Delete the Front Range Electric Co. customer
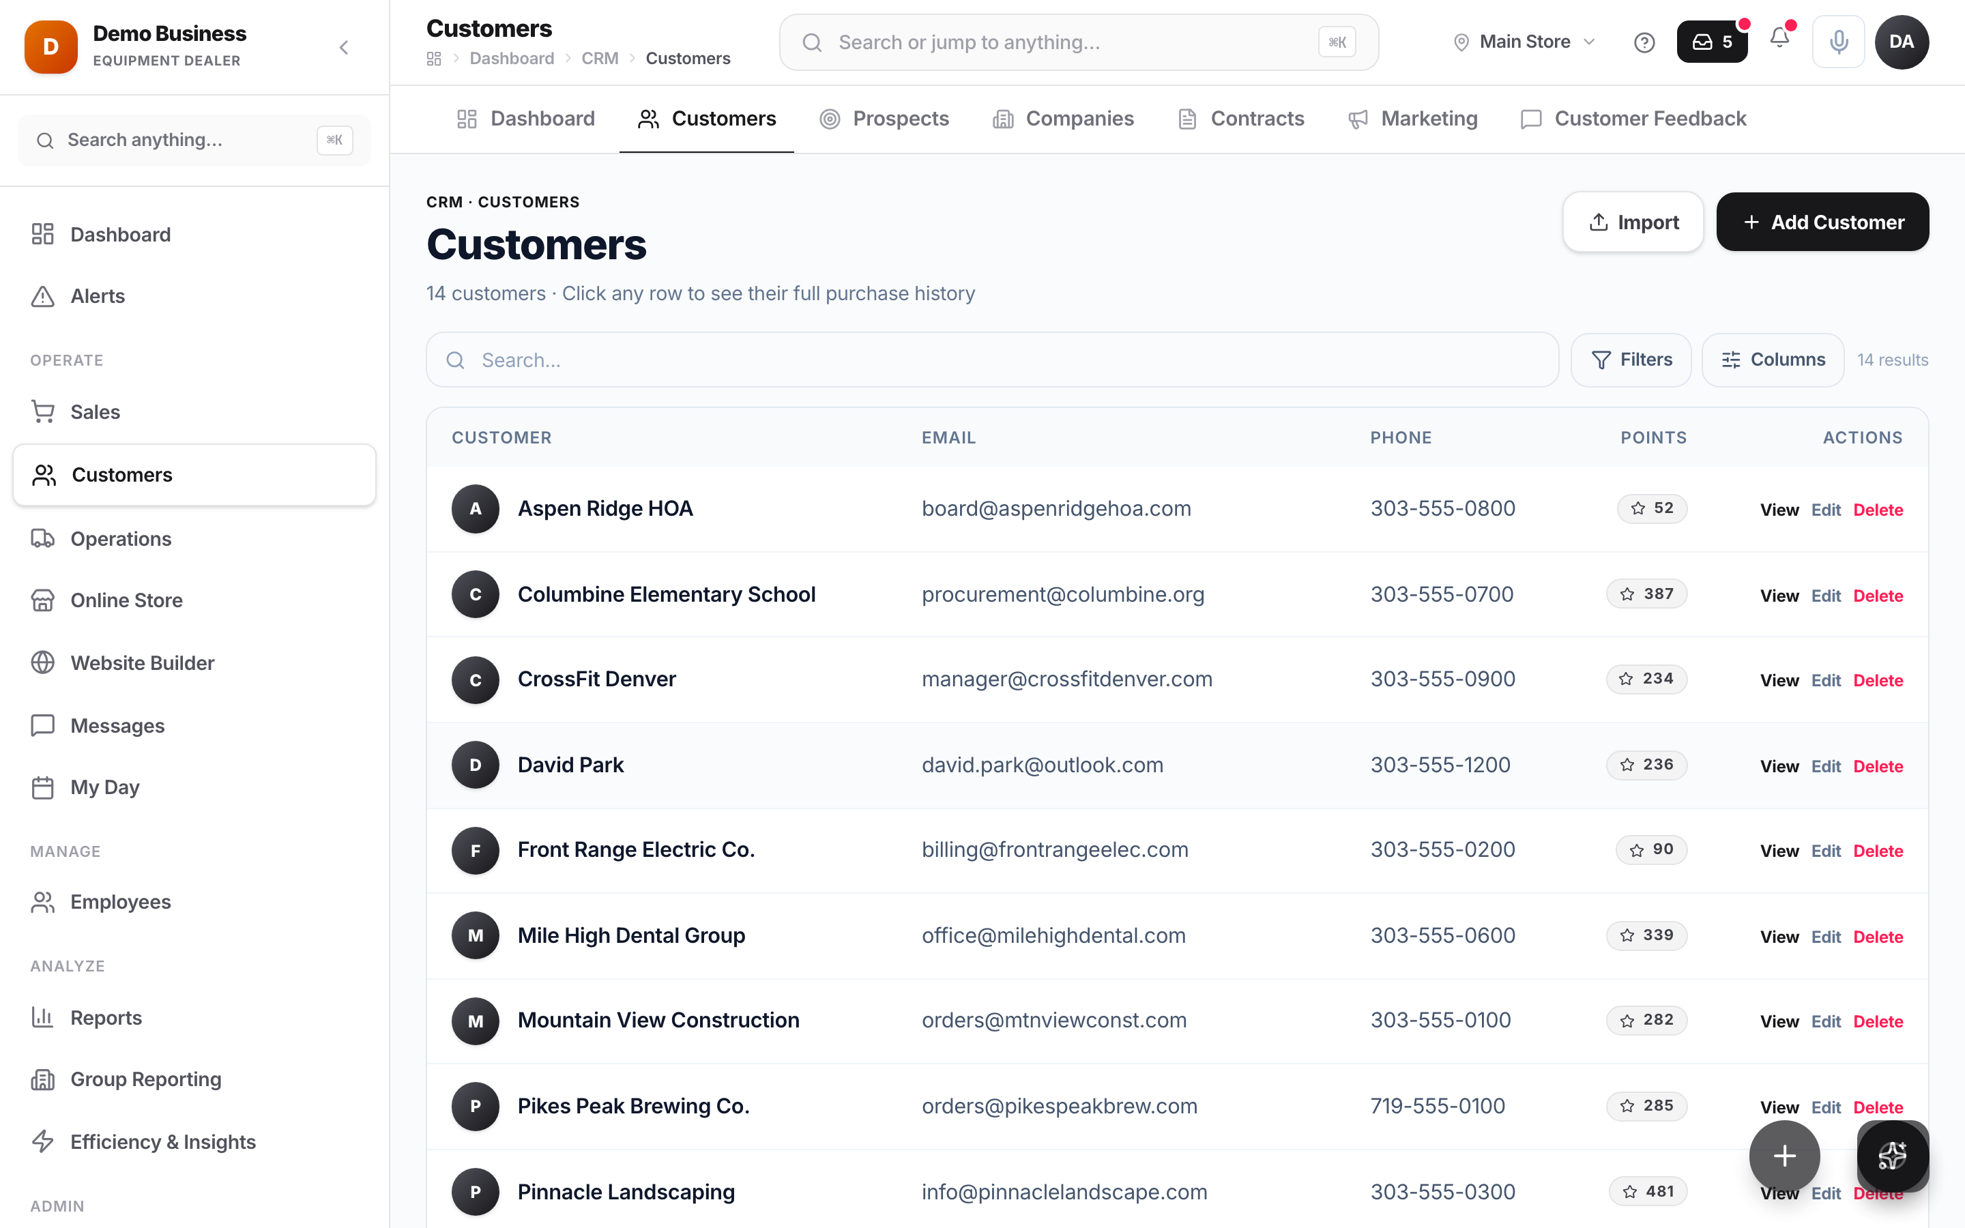Screen dimensions: 1965x1228 [x=1877, y=851]
